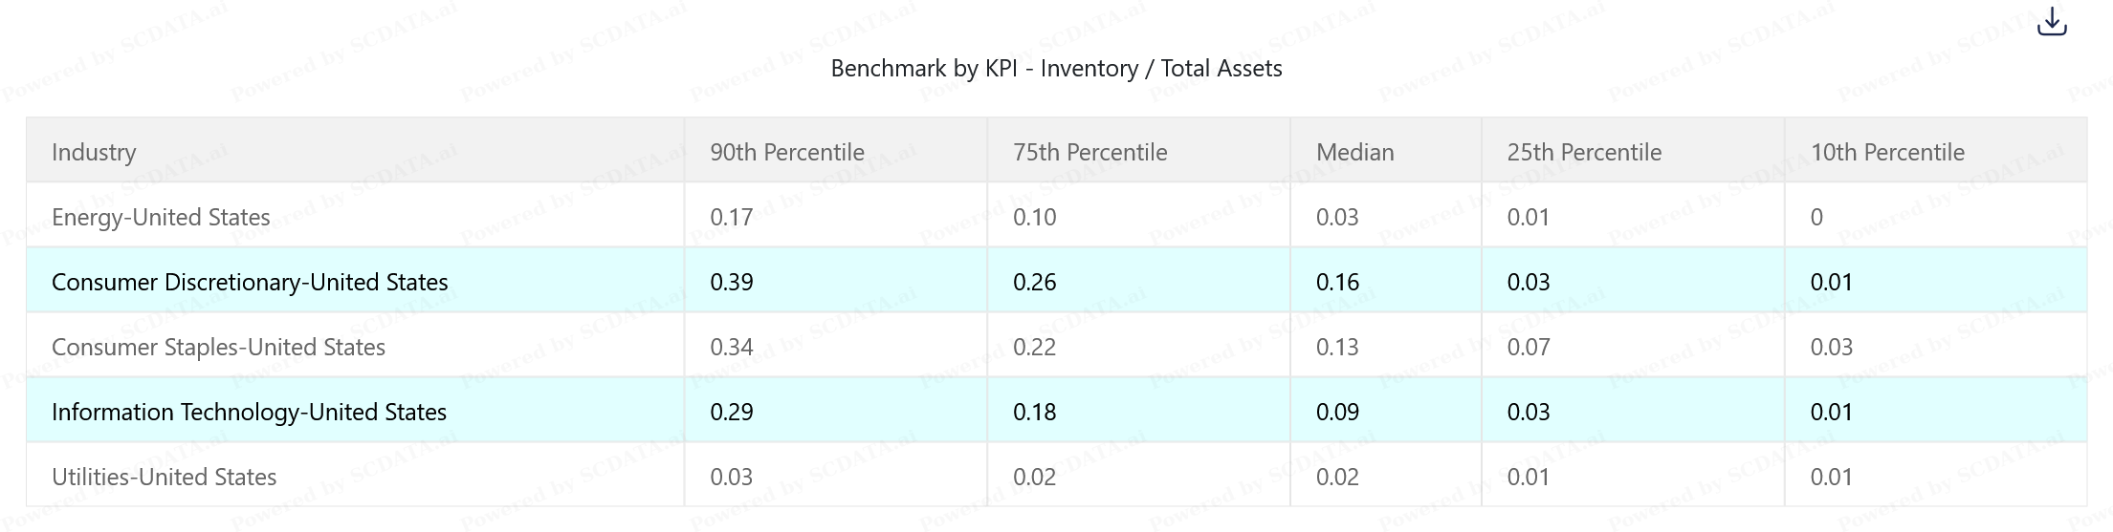Viewport: 2113px width, 532px height.
Task: Click the Consumer Staples-United States row label
Action: 218,347
